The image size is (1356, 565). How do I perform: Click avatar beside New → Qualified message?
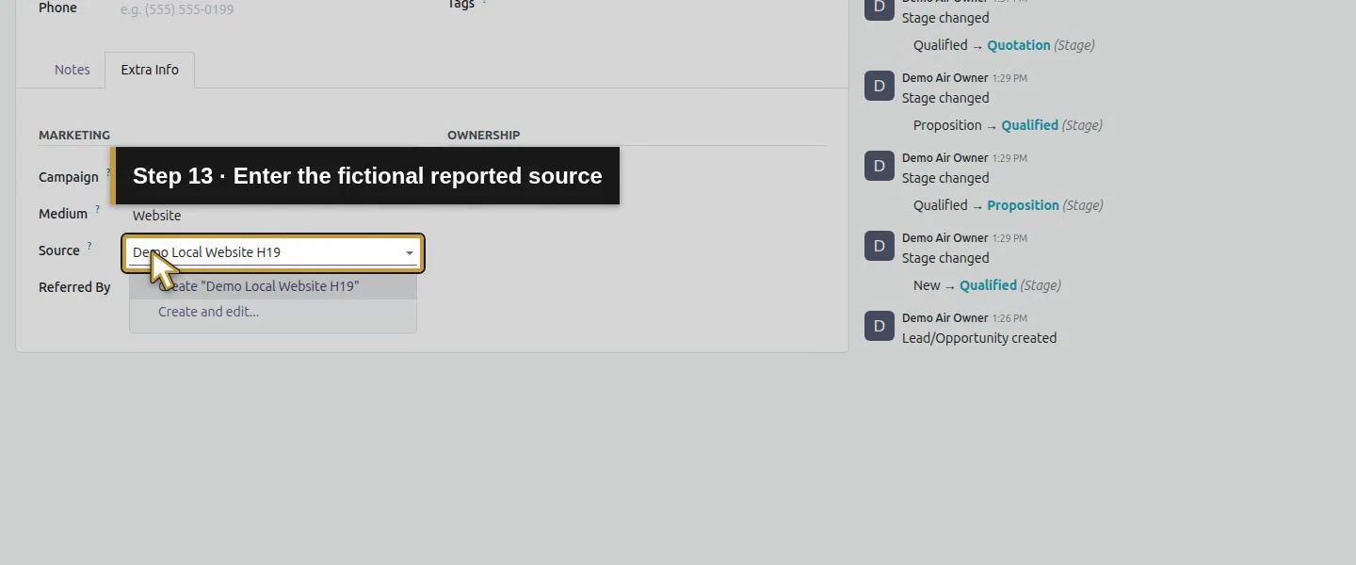click(880, 246)
